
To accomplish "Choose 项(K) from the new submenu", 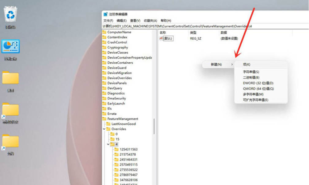I will [x=246, y=65].
